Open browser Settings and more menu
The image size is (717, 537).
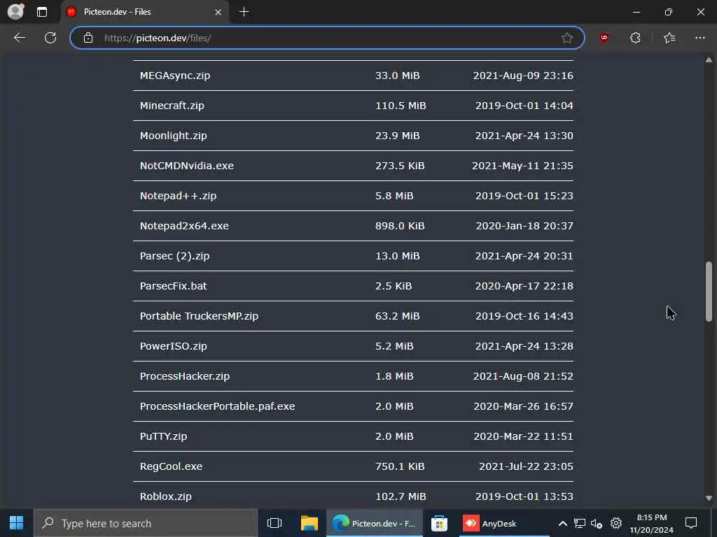(x=699, y=38)
